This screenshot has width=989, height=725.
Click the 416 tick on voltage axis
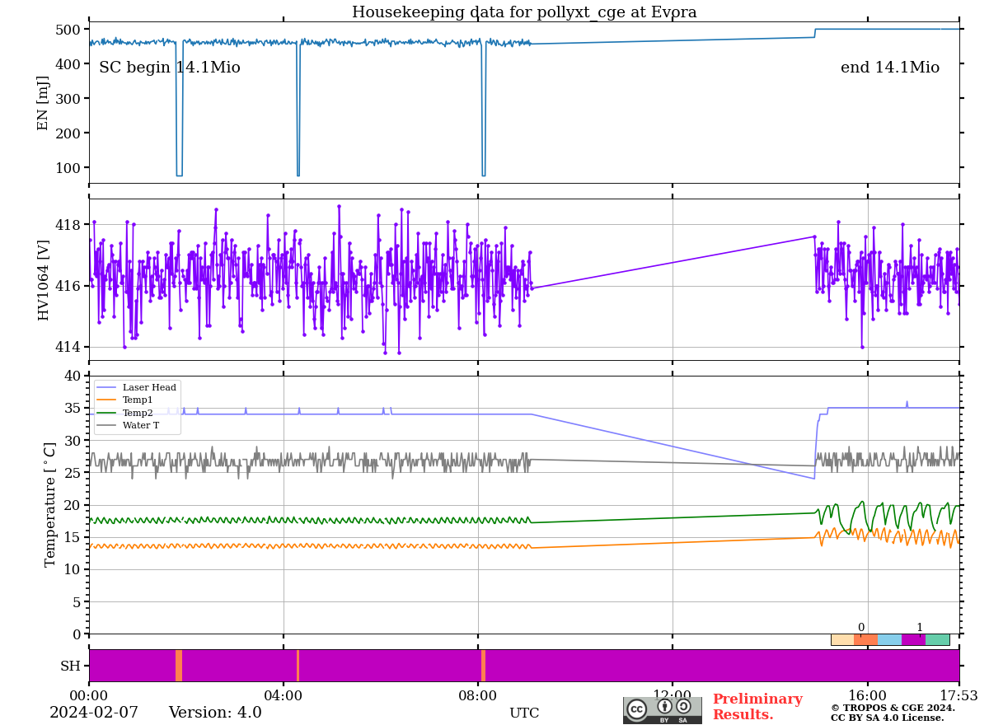(69, 286)
